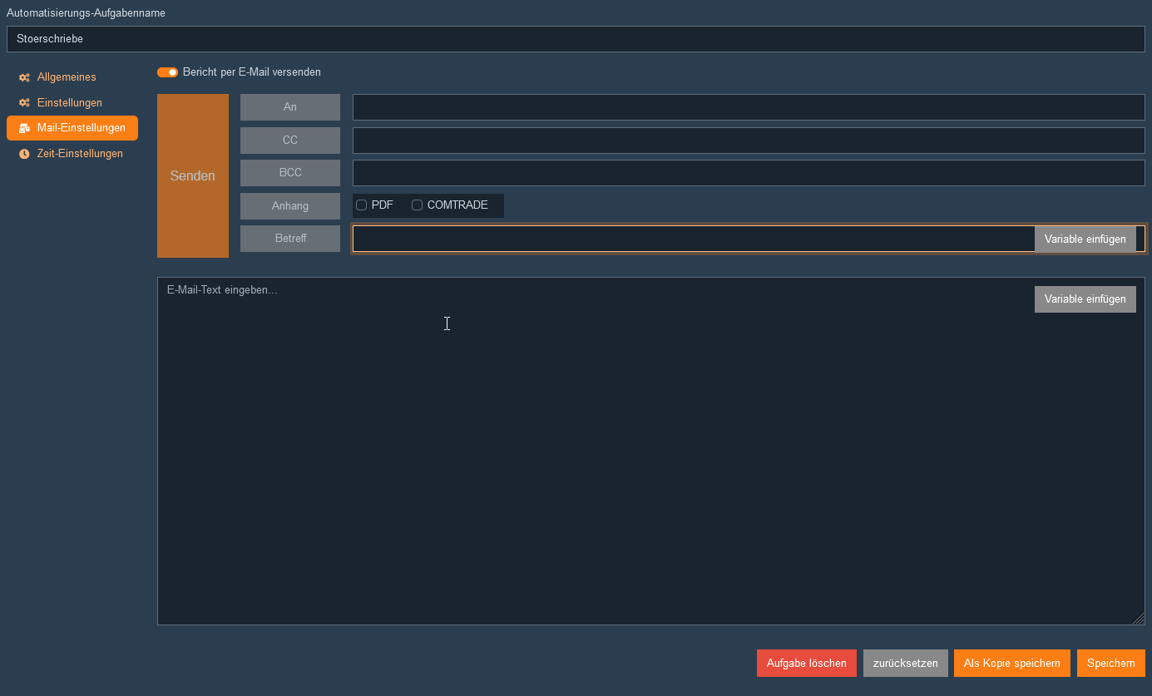Screen dimensions: 1152x696
Task: Click the Speichern button
Action: 1110,663
